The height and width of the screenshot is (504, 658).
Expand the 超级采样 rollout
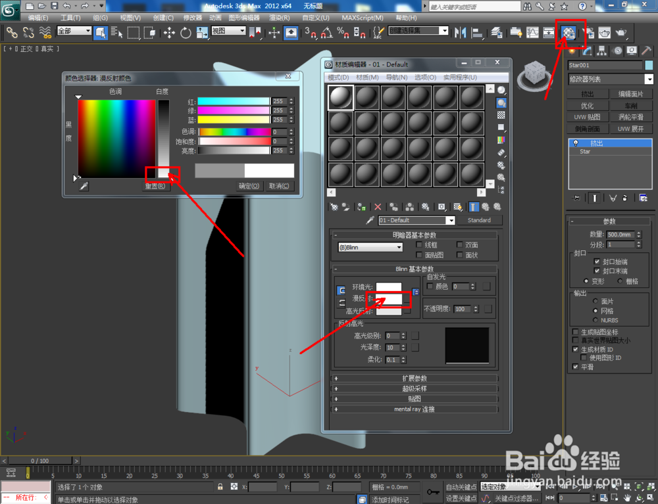[415, 389]
